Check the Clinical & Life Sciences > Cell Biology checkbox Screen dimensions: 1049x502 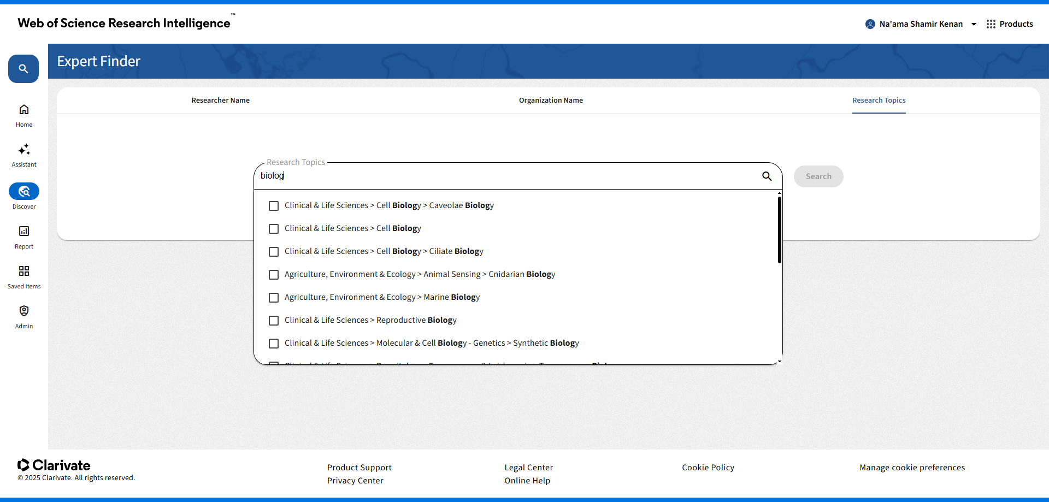(x=274, y=229)
